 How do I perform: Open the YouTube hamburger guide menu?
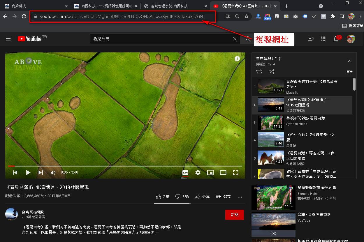8,39
